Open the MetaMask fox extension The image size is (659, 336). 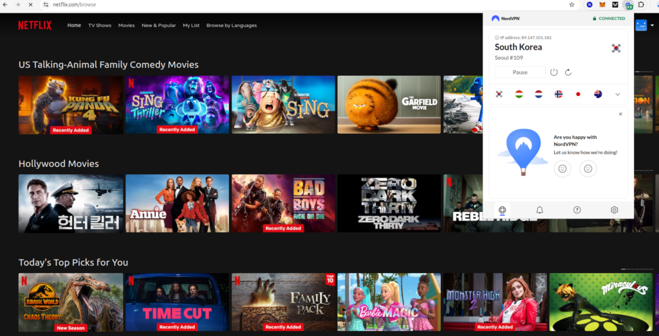pyautogui.click(x=602, y=4)
